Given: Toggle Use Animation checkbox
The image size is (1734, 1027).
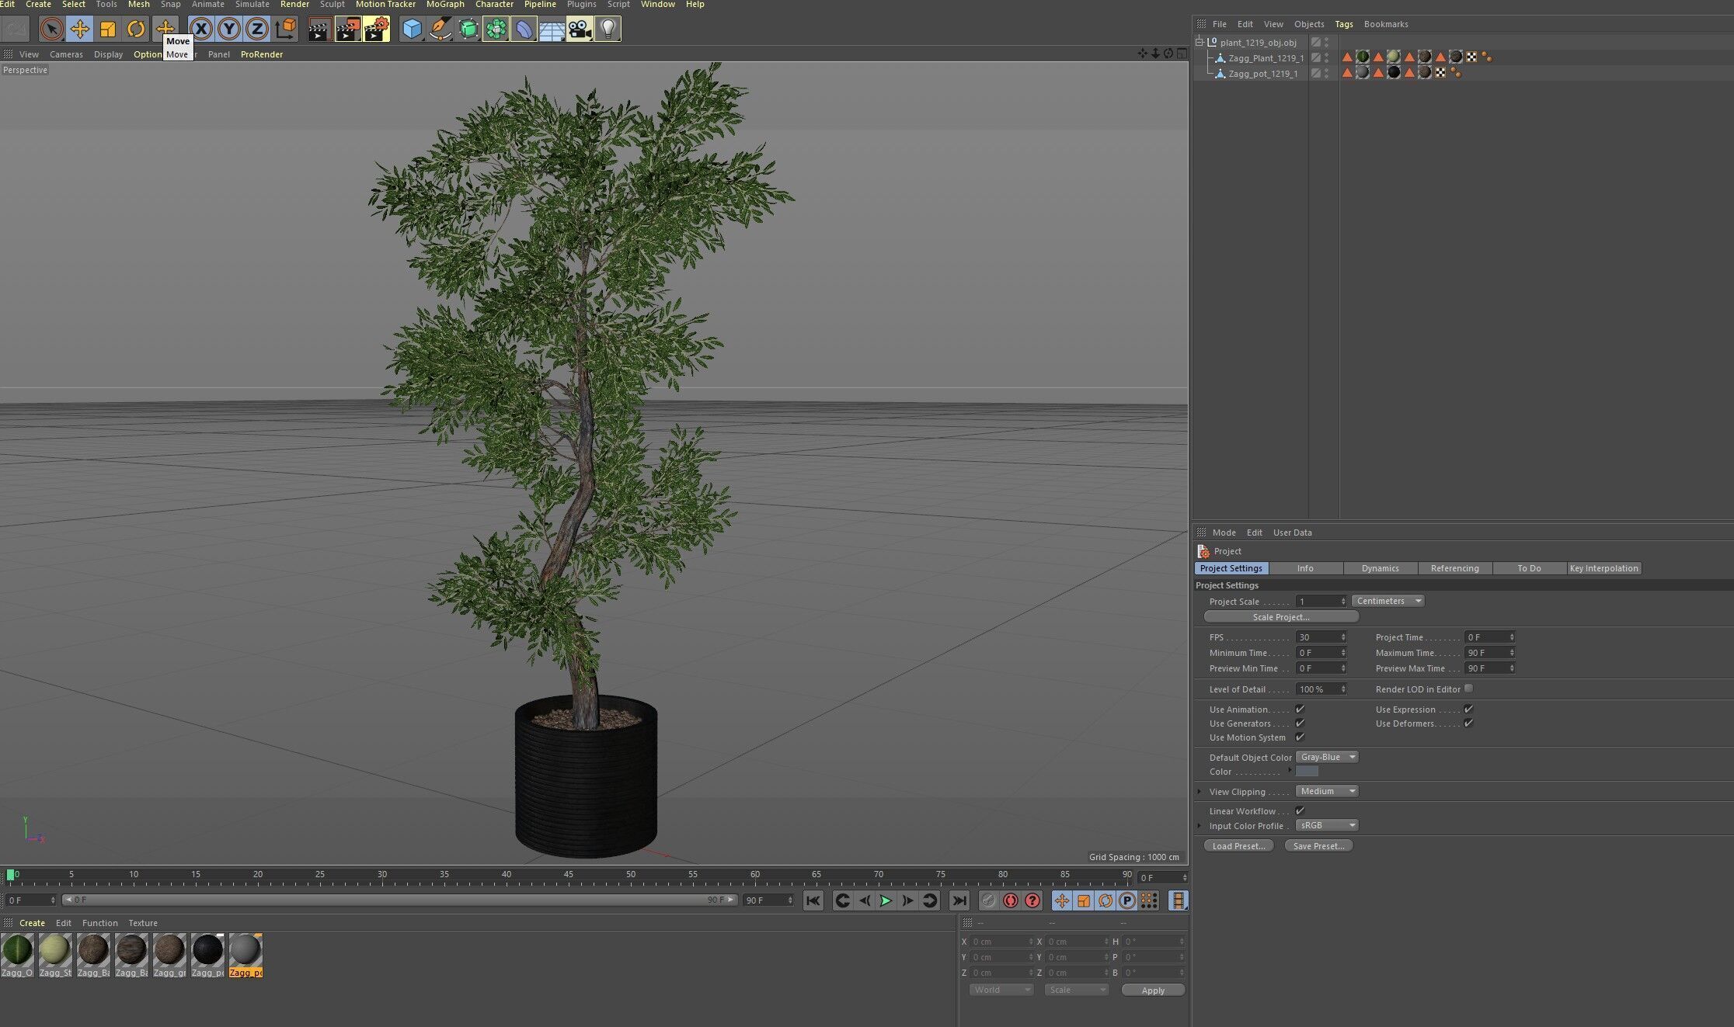Looking at the screenshot, I should [1300, 709].
